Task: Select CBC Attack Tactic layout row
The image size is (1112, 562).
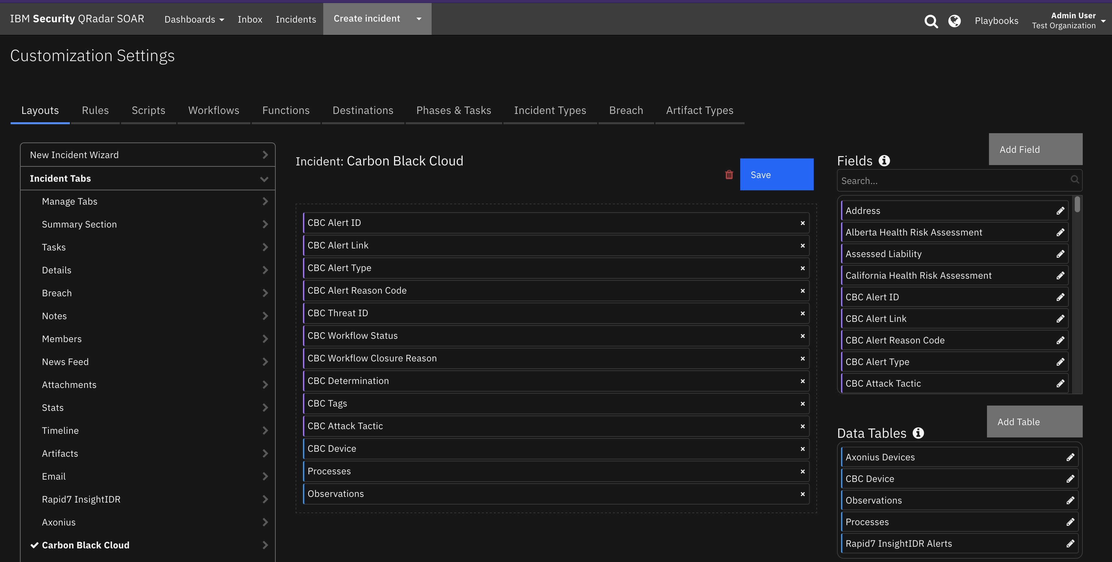Action: coord(556,426)
